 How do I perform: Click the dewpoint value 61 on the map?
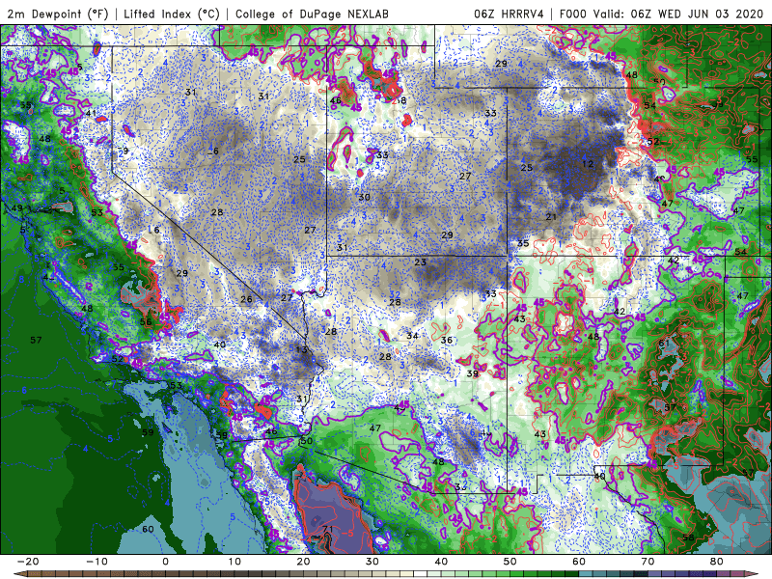pyautogui.click(x=664, y=344)
